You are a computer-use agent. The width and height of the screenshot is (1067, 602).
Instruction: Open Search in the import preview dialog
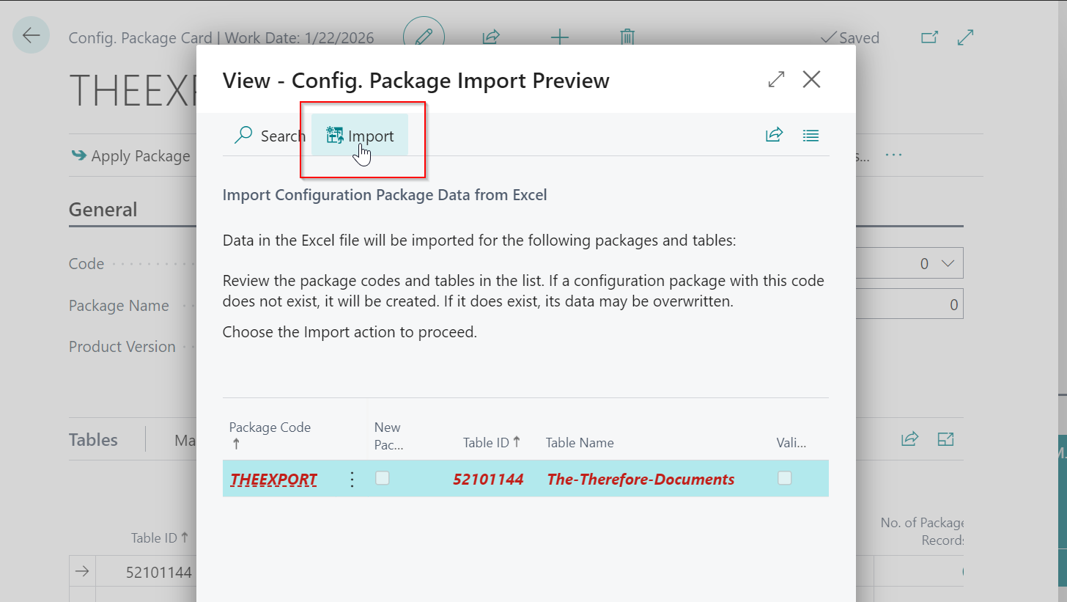(x=269, y=136)
